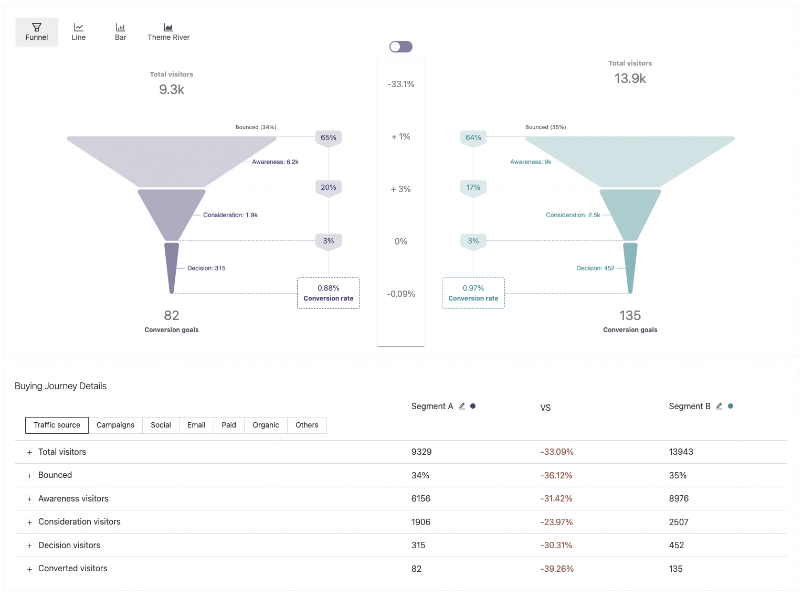Switch to the Campaigns tab

115,425
